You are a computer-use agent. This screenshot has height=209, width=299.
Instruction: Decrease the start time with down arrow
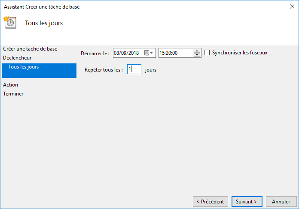(x=197, y=55)
